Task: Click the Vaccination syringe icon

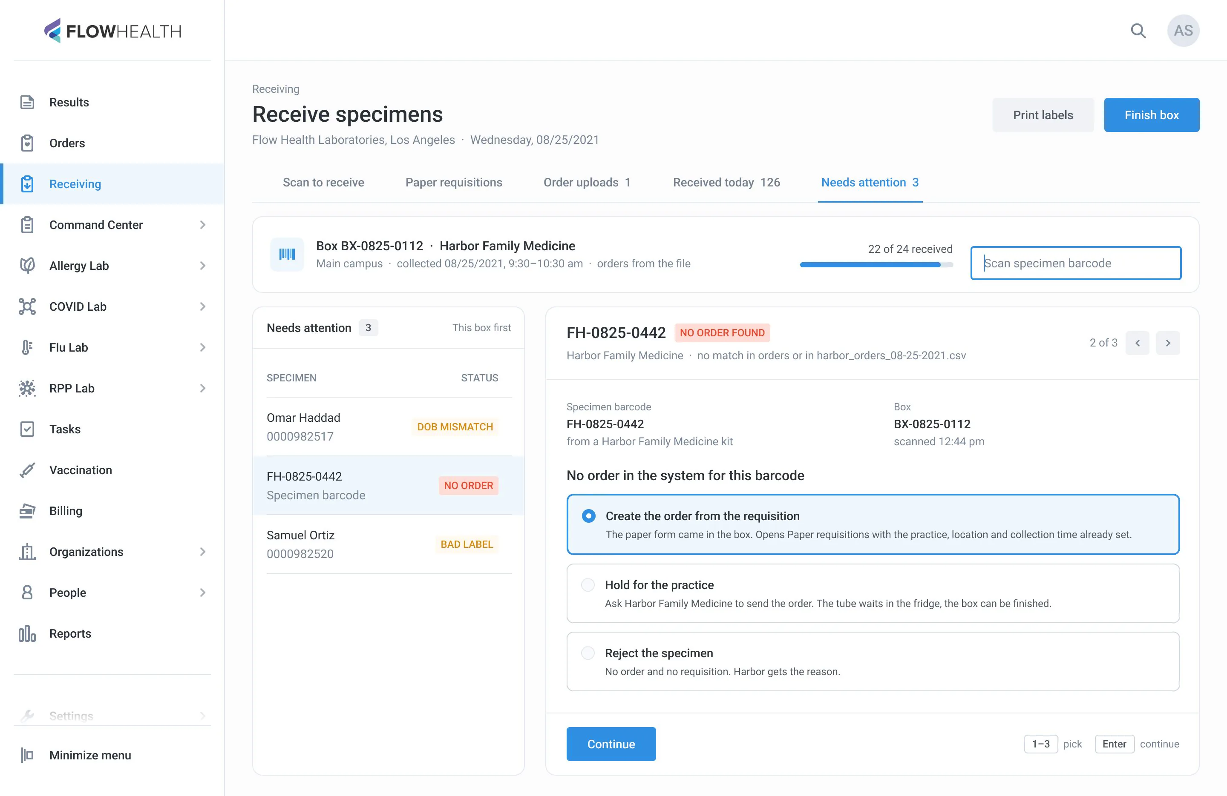Action: pyautogui.click(x=27, y=470)
